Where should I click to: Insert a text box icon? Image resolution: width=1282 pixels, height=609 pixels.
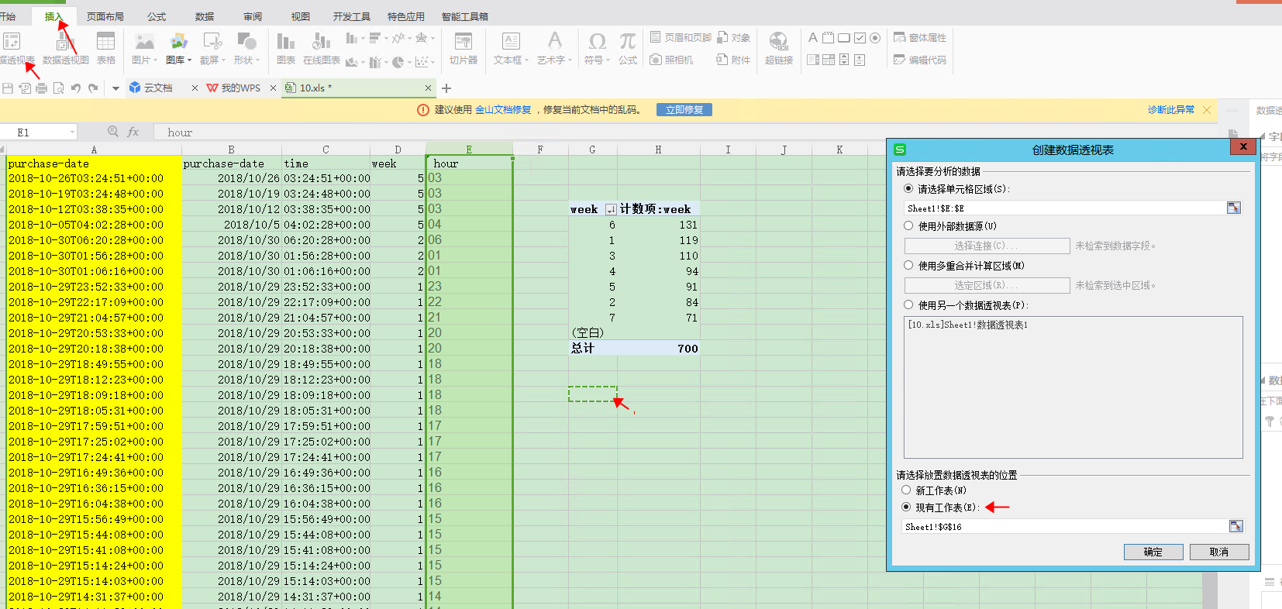[x=511, y=41]
